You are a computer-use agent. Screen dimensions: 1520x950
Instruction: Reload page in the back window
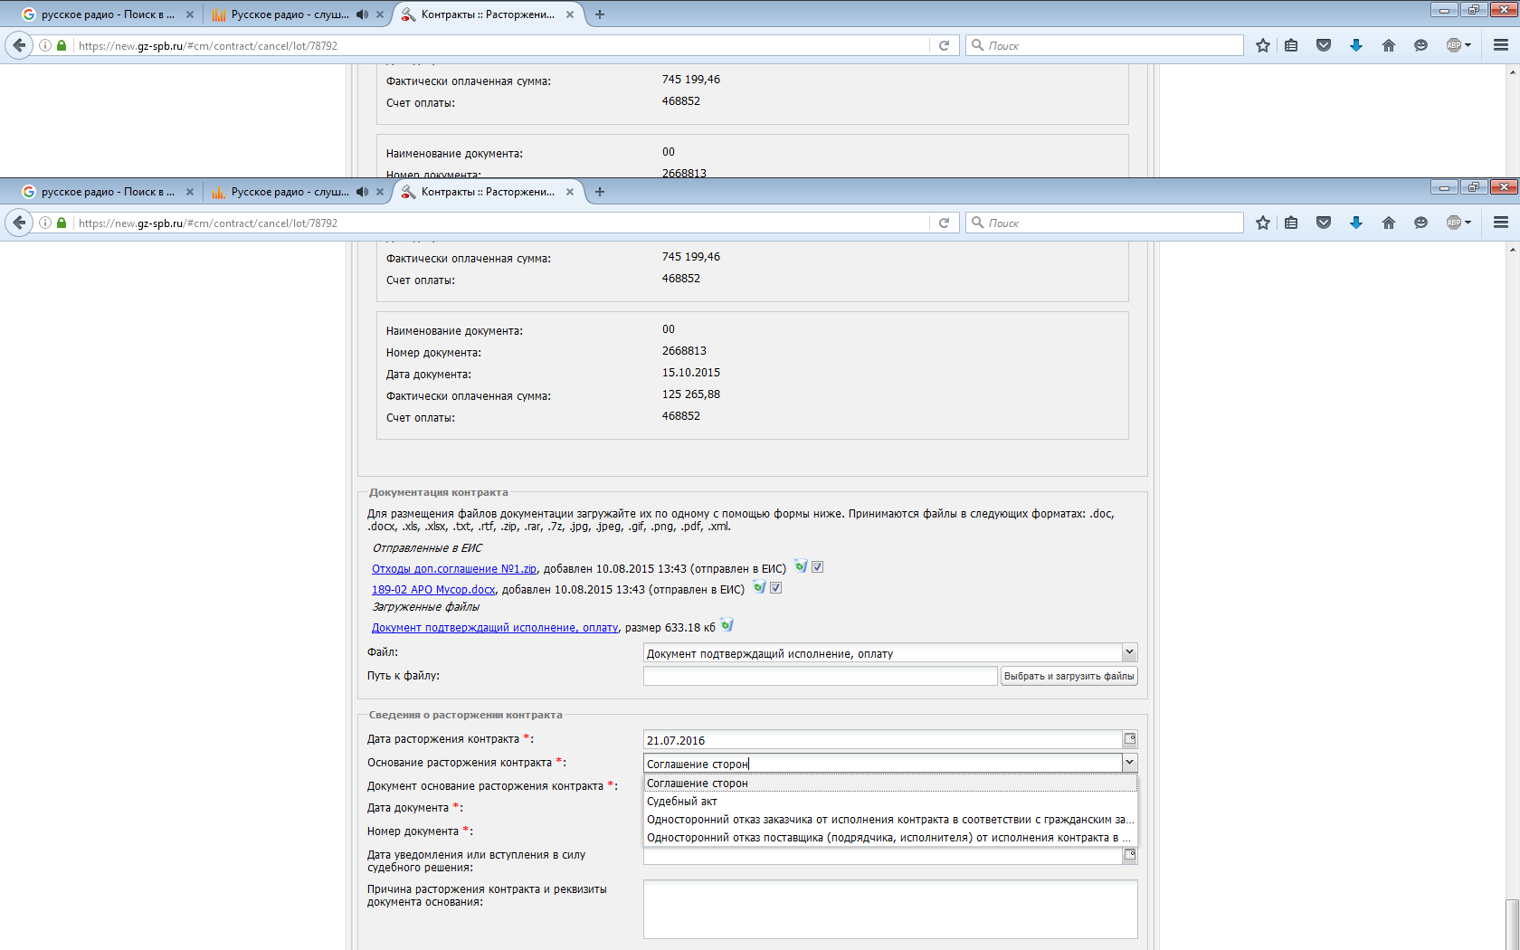coord(944,45)
